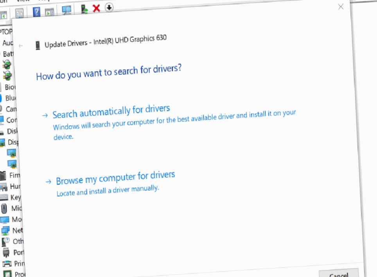Click the Monitors category icon
The width and height of the screenshot is (377, 277).
click(x=5, y=220)
